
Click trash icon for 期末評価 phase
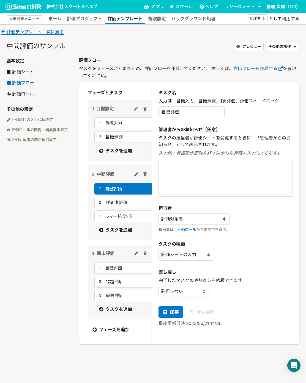click(145, 253)
